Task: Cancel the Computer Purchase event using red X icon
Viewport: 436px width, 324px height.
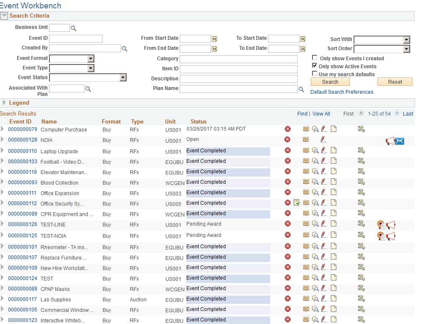Action: [x=288, y=129]
